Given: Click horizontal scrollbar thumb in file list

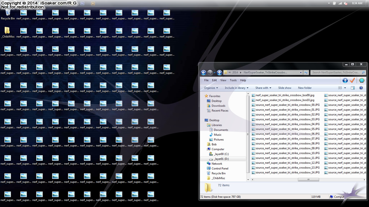Looking at the screenshot, I should click(x=308, y=180).
